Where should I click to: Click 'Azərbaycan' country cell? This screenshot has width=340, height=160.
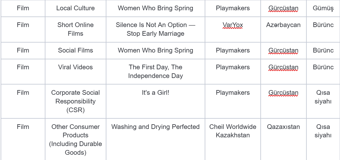tap(283, 29)
